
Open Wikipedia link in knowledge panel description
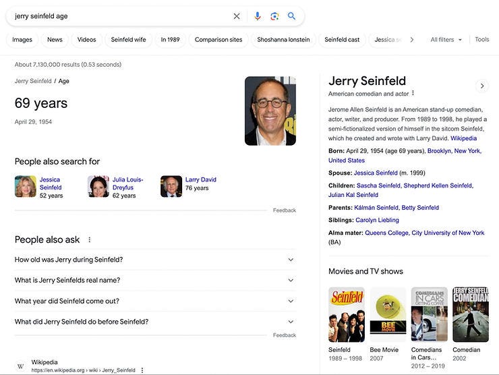(463, 138)
